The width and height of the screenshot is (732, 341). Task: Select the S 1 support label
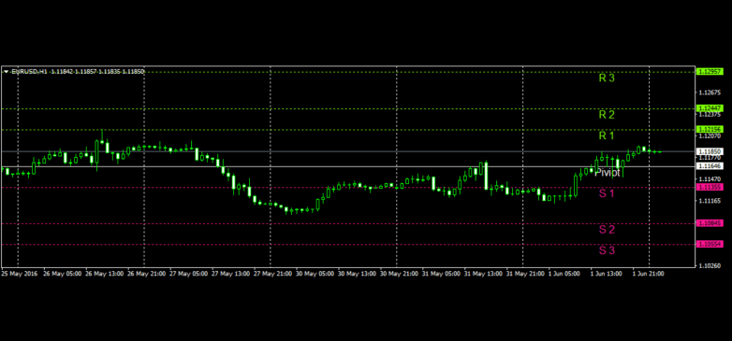pyautogui.click(x=607, y=192)
